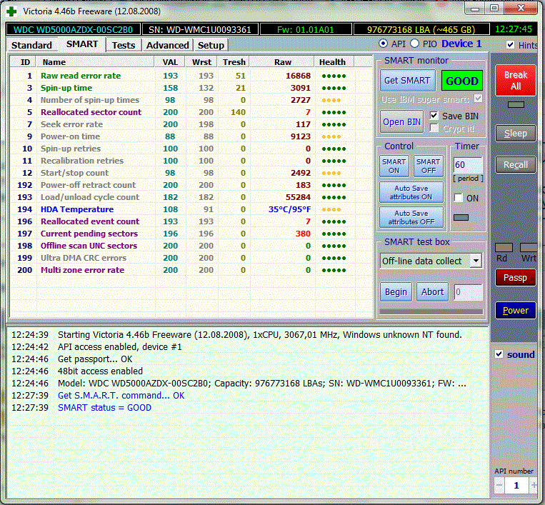Click the timer period input field
The height and width of the screenshot is (505, 545).
coord(468,165)
